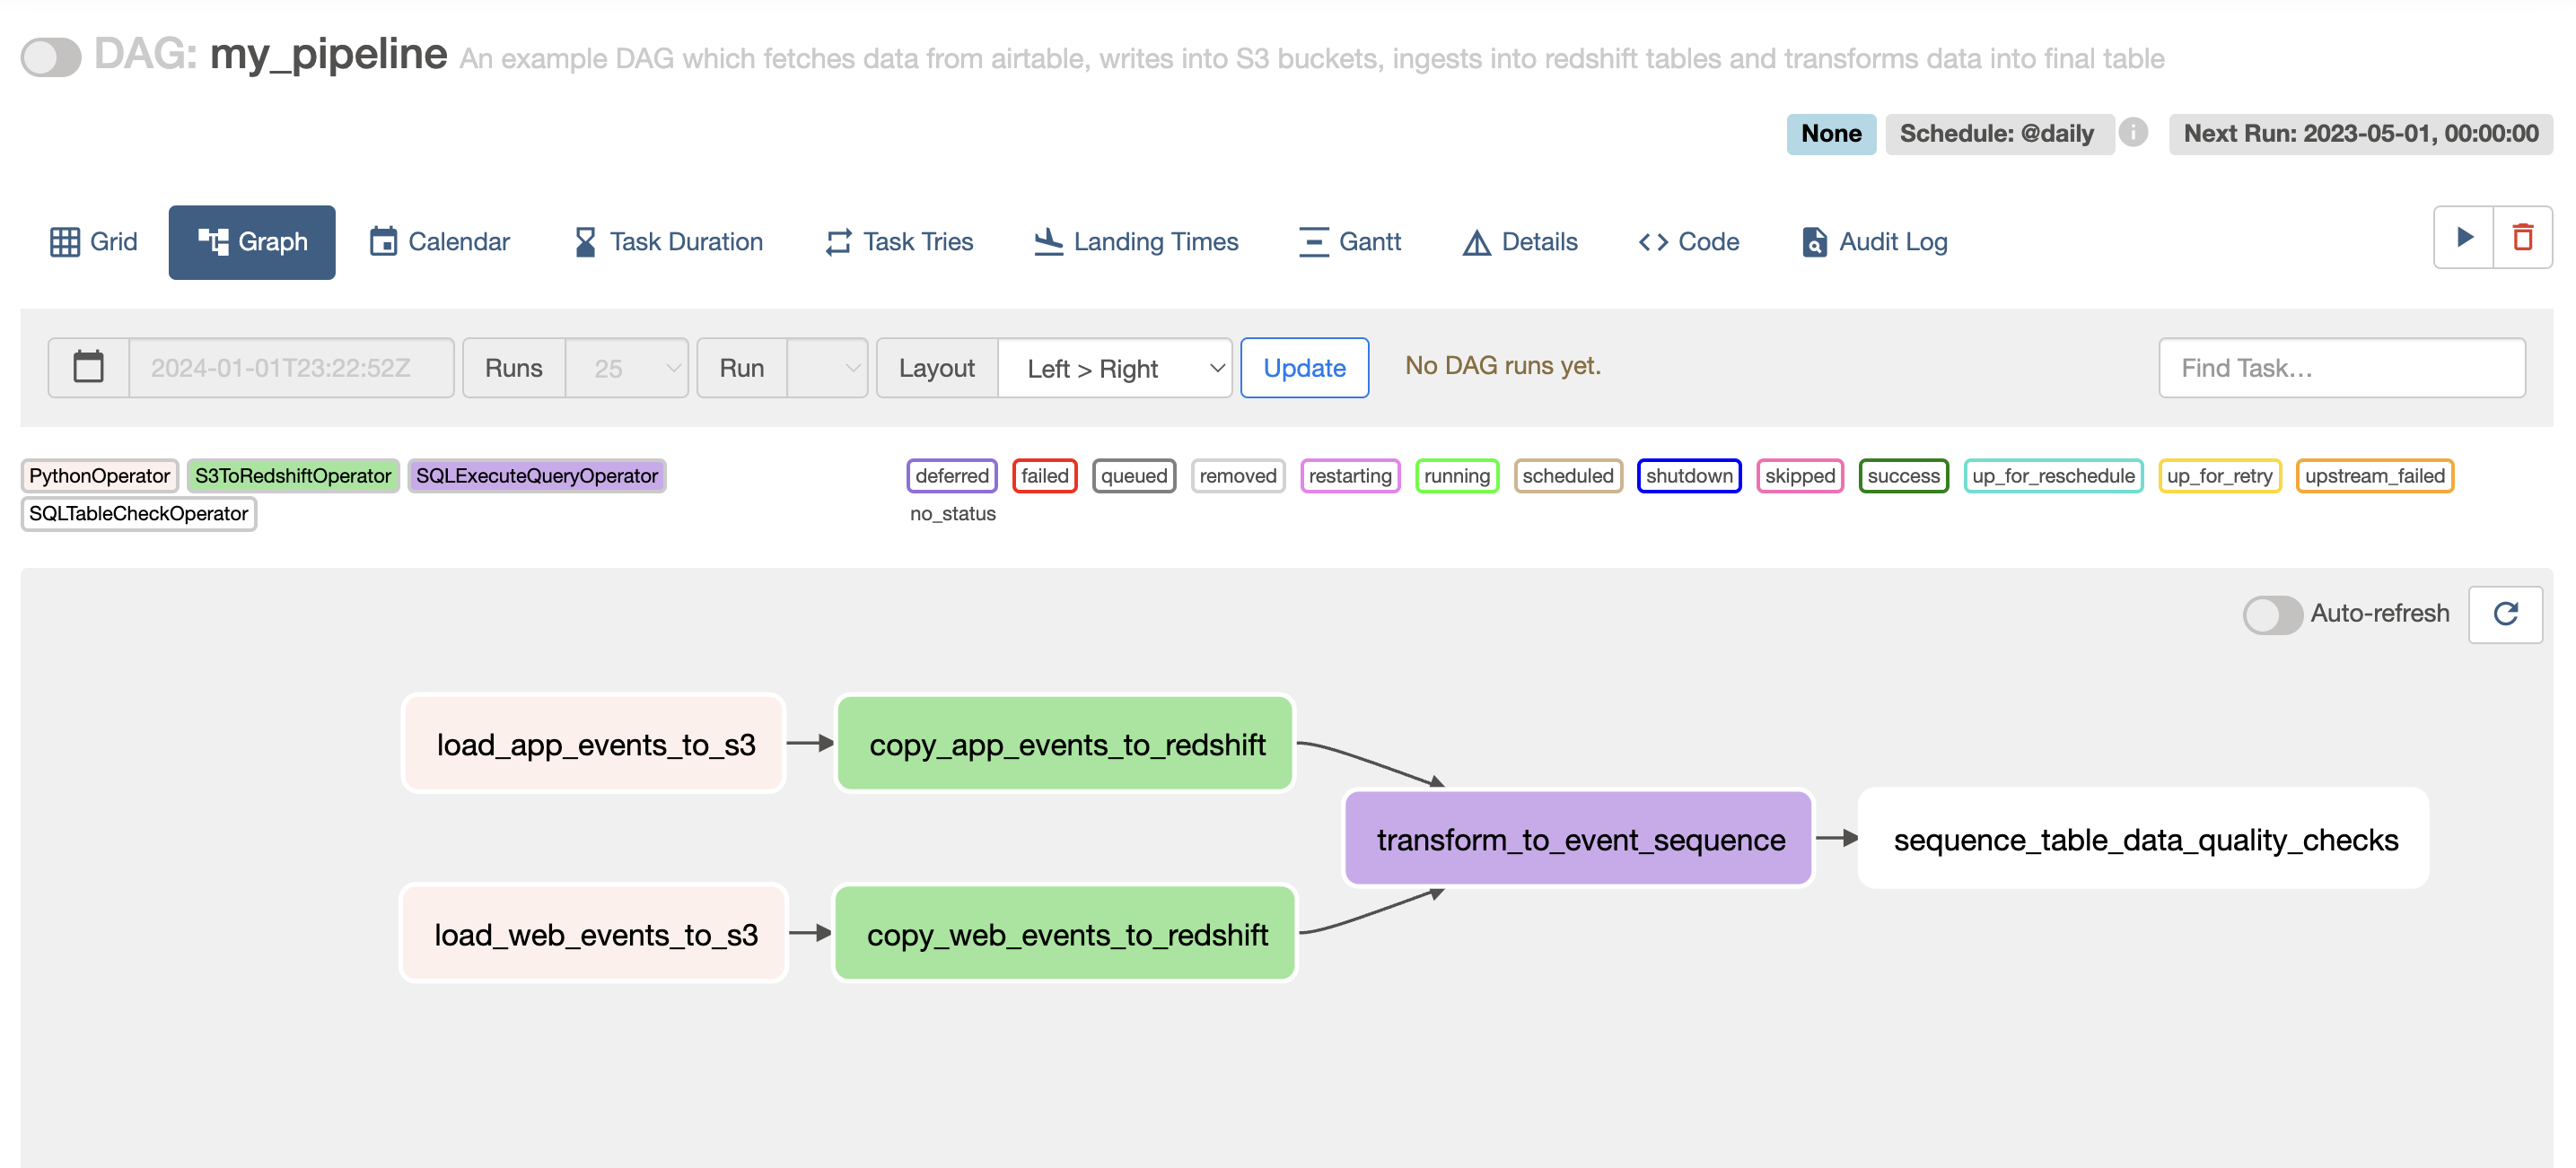Open the Audit Log view
Viewport: 2576px width, 1168px height.
click(x=1874, y=242)
